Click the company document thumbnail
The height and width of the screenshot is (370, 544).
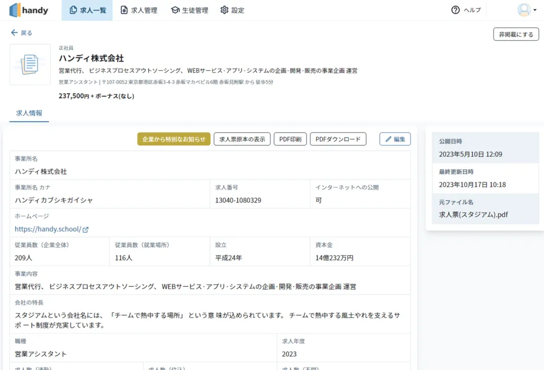30,65
